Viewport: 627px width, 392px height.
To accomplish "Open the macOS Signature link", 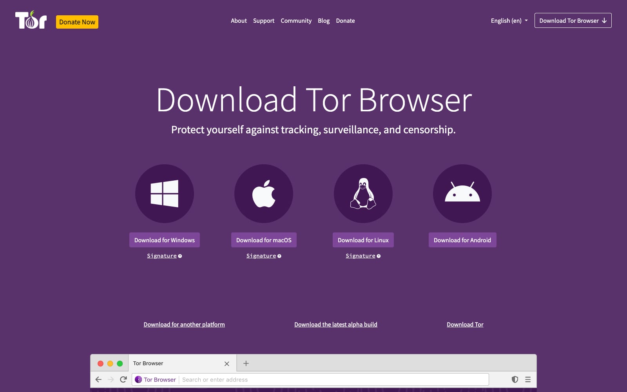I will coord(261,256).
